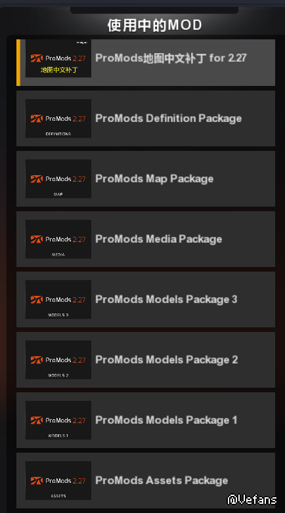Click the ProMods Media Package thumbnail

click(x=58, y=239)
